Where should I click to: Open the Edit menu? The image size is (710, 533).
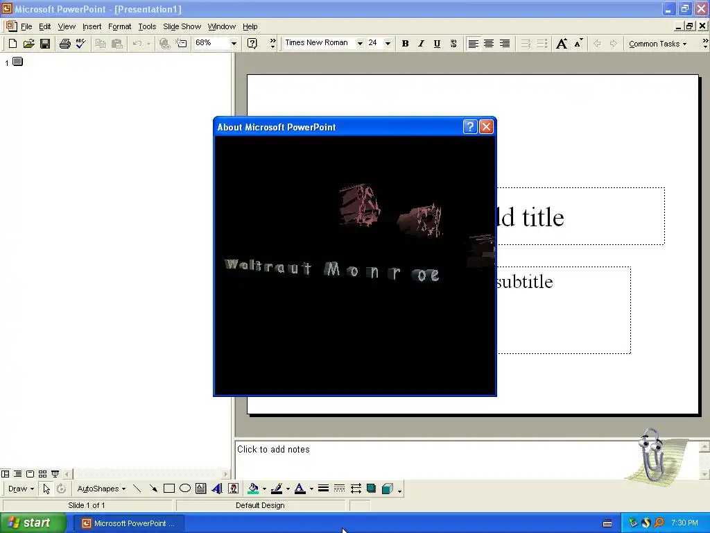(45, 27)
